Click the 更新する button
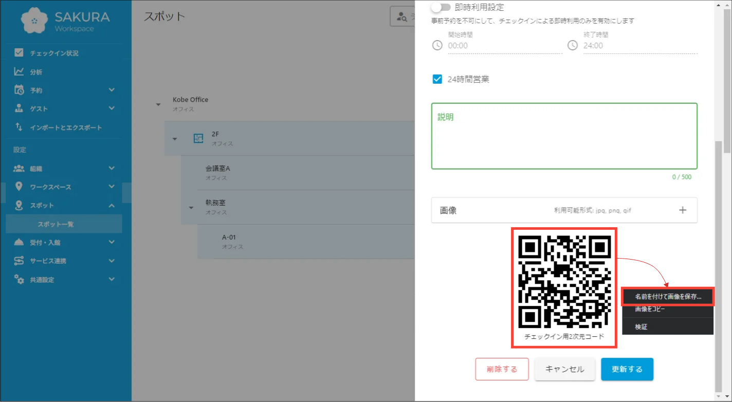The height and width of the screenshot is (402, 732). point(627,369)
